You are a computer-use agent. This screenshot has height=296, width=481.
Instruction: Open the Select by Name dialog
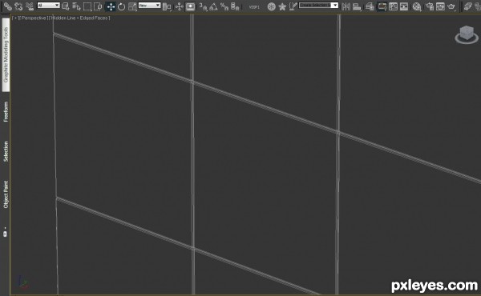[76, 6]
